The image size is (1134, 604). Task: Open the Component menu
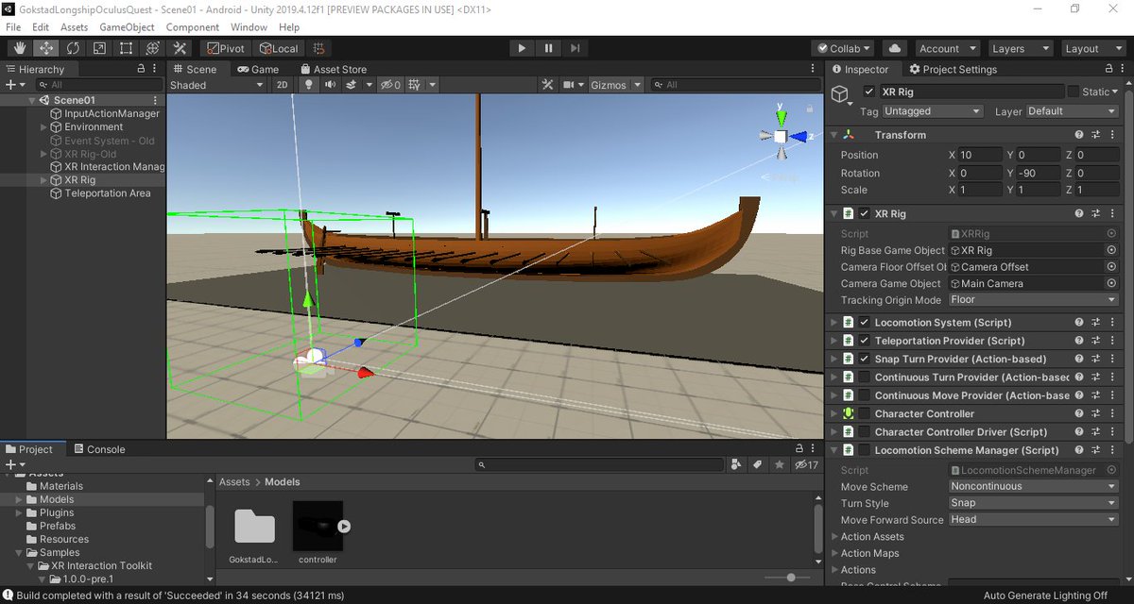pyautogui.click(x=193, y=27)
